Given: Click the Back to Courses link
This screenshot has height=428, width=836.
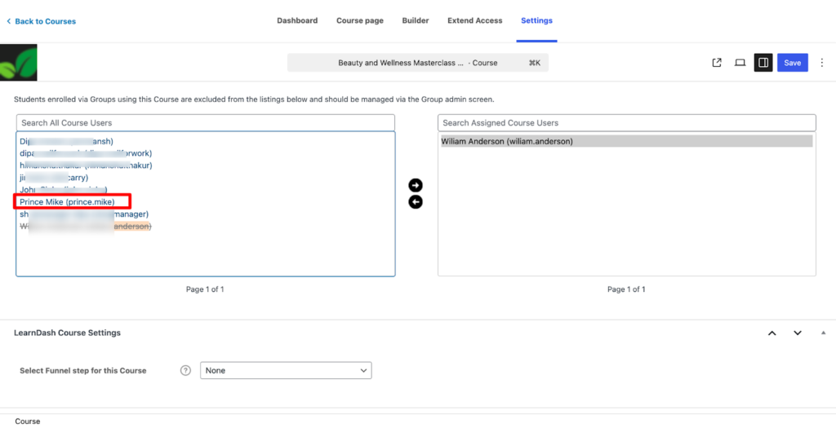Looking at the screenshot, I should 41,21.
